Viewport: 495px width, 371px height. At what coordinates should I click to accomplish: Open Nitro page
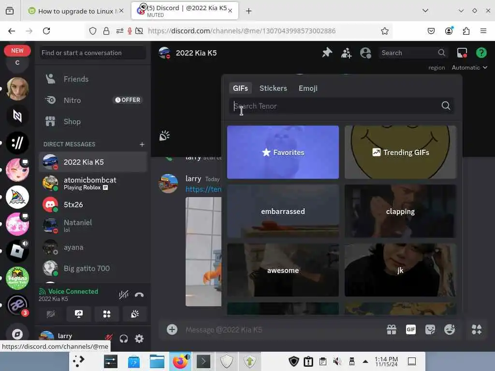tap(93, 100)
